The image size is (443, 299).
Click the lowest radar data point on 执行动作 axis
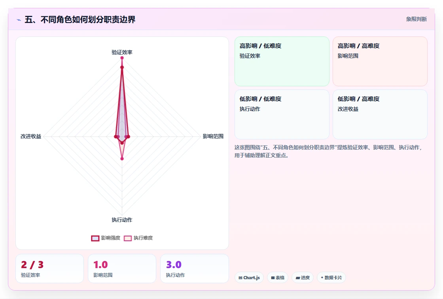pos(122,159)
